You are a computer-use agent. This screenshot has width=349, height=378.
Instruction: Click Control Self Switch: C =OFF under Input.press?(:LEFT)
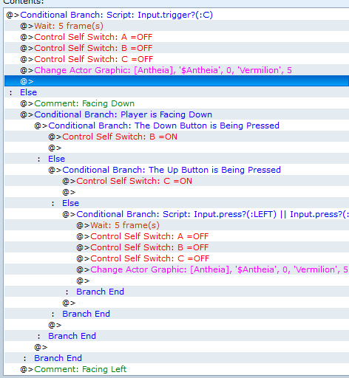[177, 258]
